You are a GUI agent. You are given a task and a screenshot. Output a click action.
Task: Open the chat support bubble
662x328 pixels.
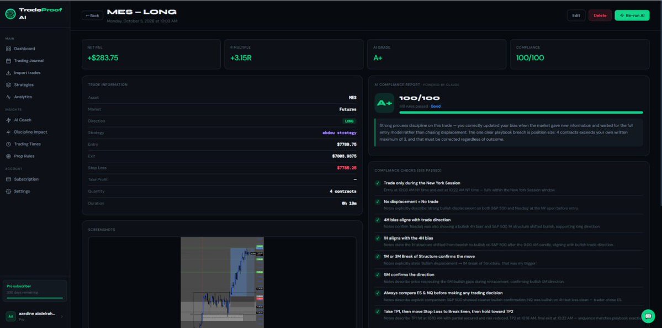point(648,316)
